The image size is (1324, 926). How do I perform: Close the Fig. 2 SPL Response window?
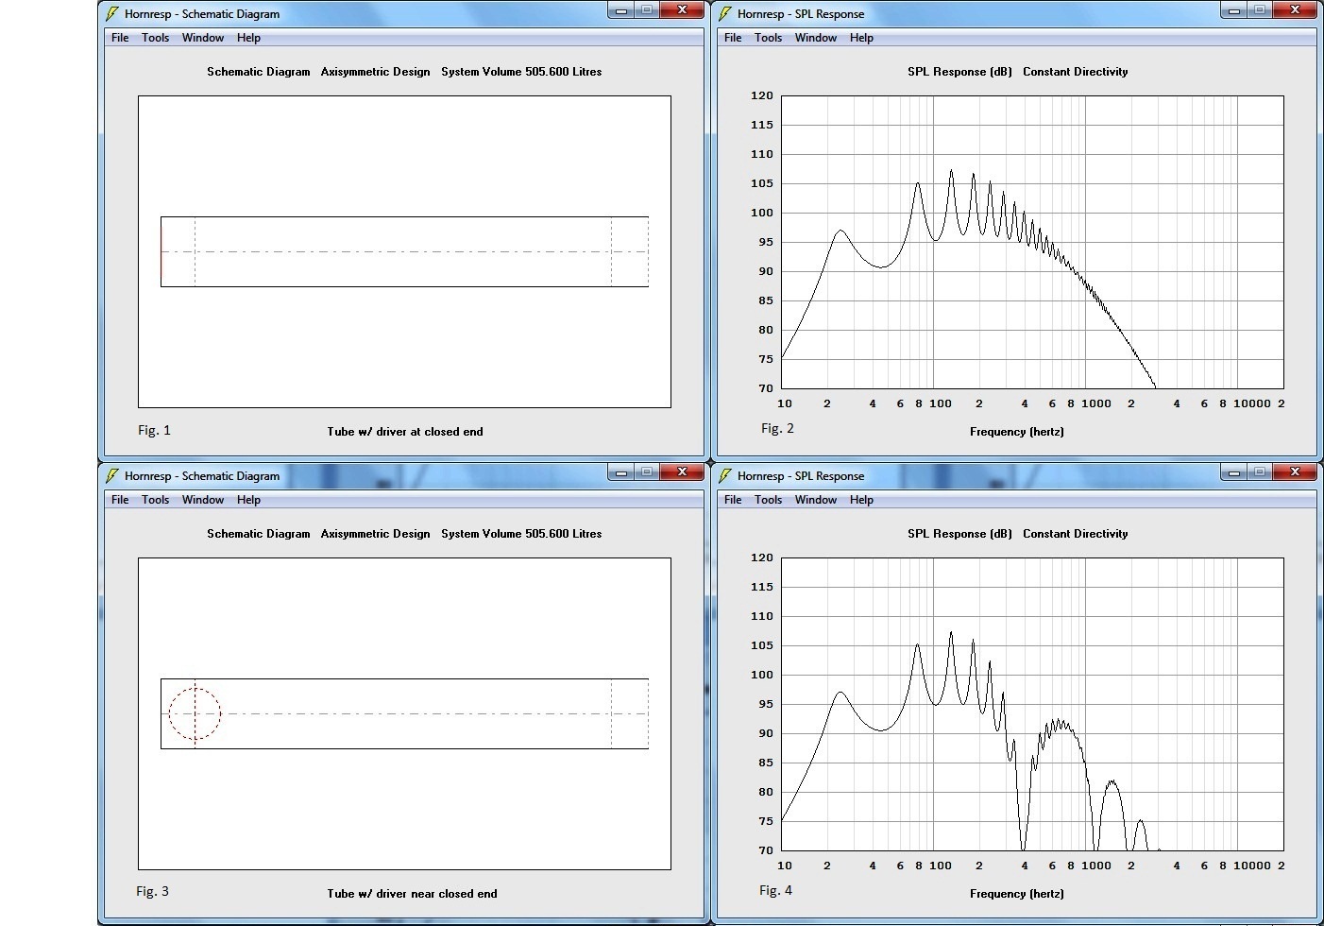(x=1294, y=10)
